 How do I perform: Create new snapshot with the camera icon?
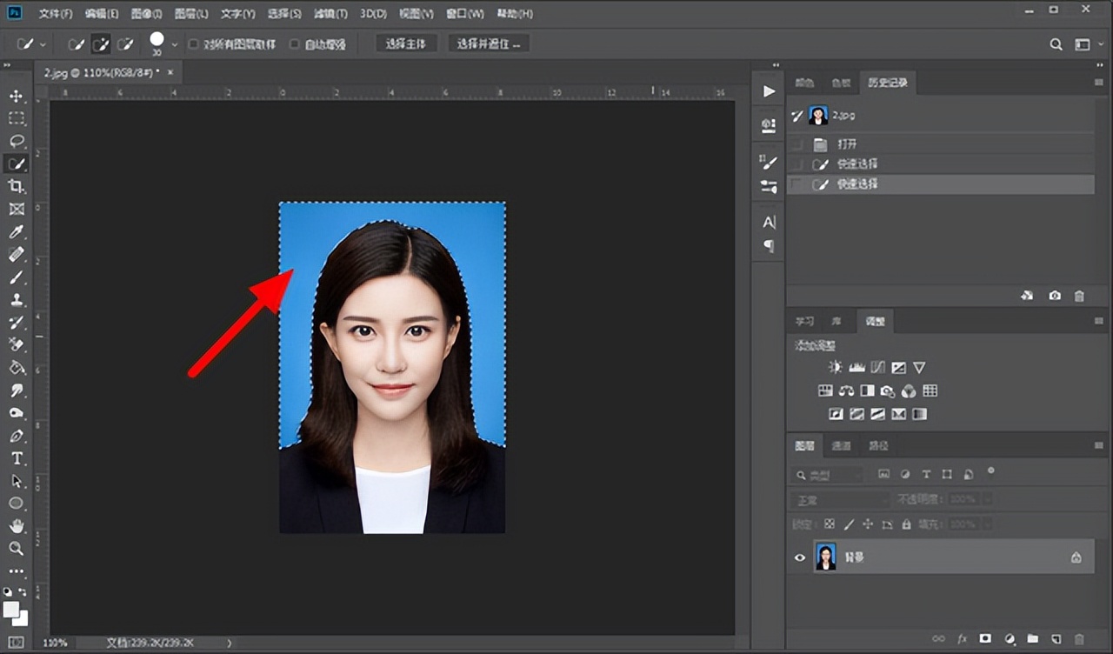click(x=1055, y=296)
